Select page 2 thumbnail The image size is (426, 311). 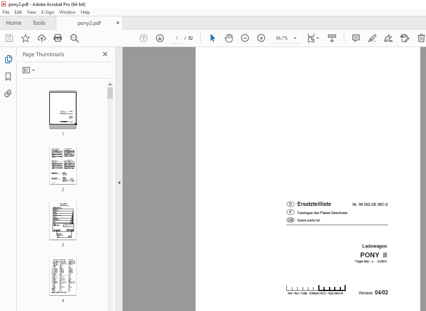tap(63, 165)
